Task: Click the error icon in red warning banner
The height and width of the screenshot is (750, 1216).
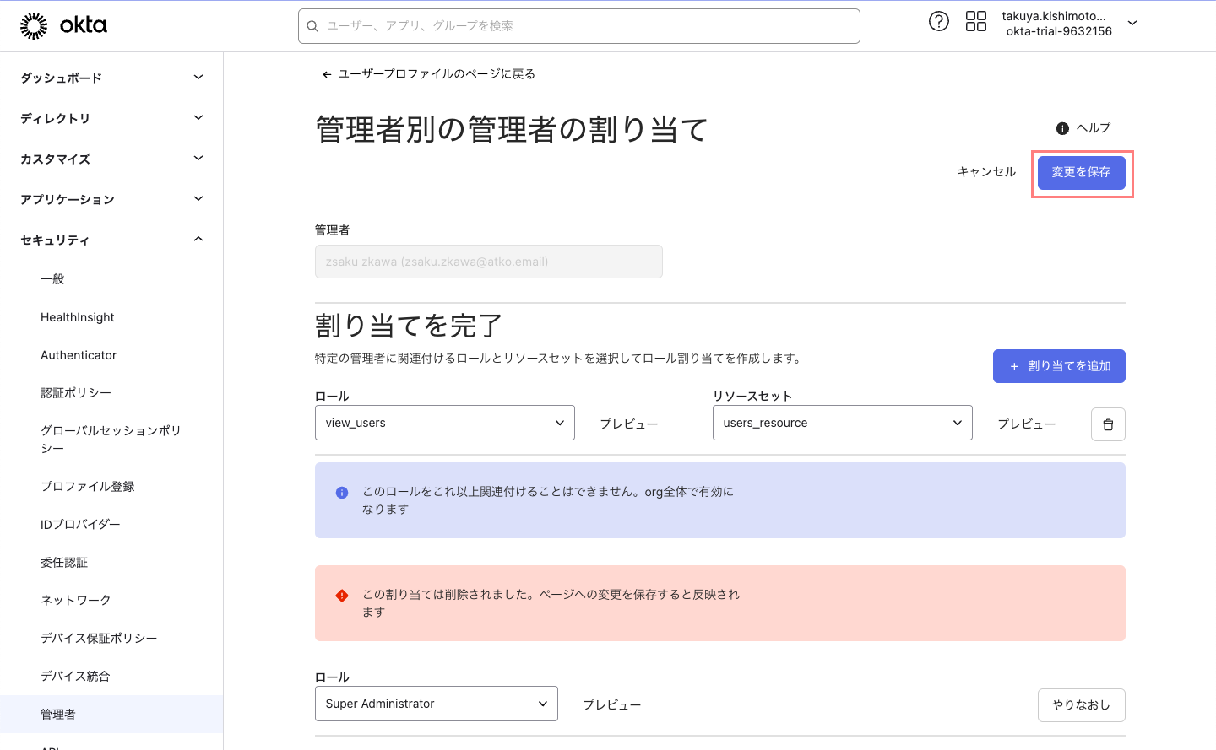Action: pyautogui.click(x=340, y=595)
